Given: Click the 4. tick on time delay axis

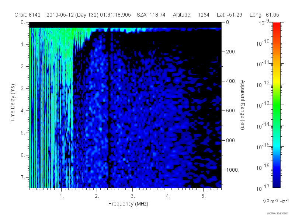Looking at the screenshot, I should click(23, 111).
